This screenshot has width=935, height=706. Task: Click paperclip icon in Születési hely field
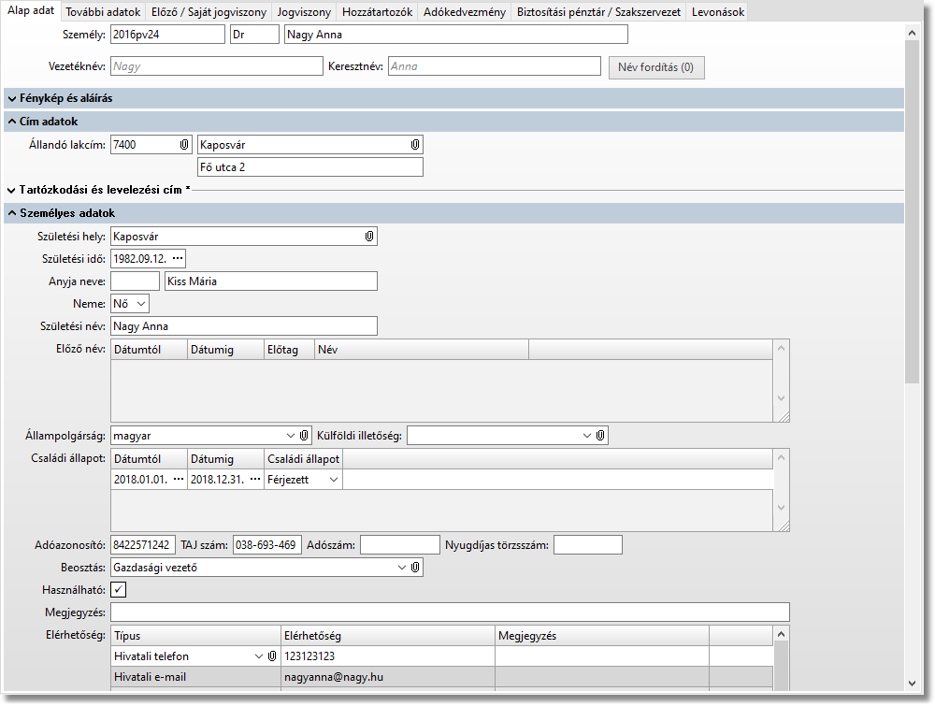tap(369, 237)
